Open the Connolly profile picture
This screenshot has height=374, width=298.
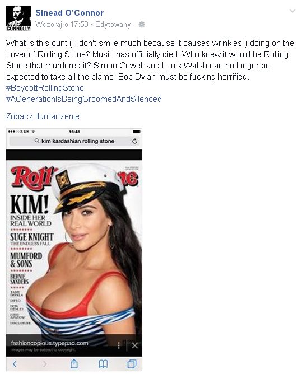coord(18,18)
